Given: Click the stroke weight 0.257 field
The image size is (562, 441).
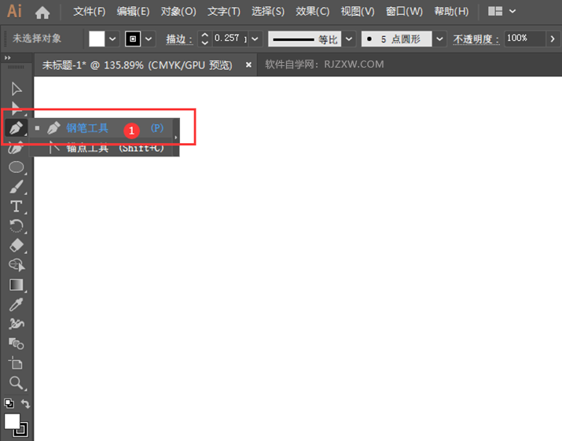Looking at the screenshot, I should click(x=230, y=39).
